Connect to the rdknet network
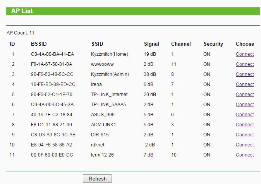Screen dimensions: 261x184 (245, 145)
